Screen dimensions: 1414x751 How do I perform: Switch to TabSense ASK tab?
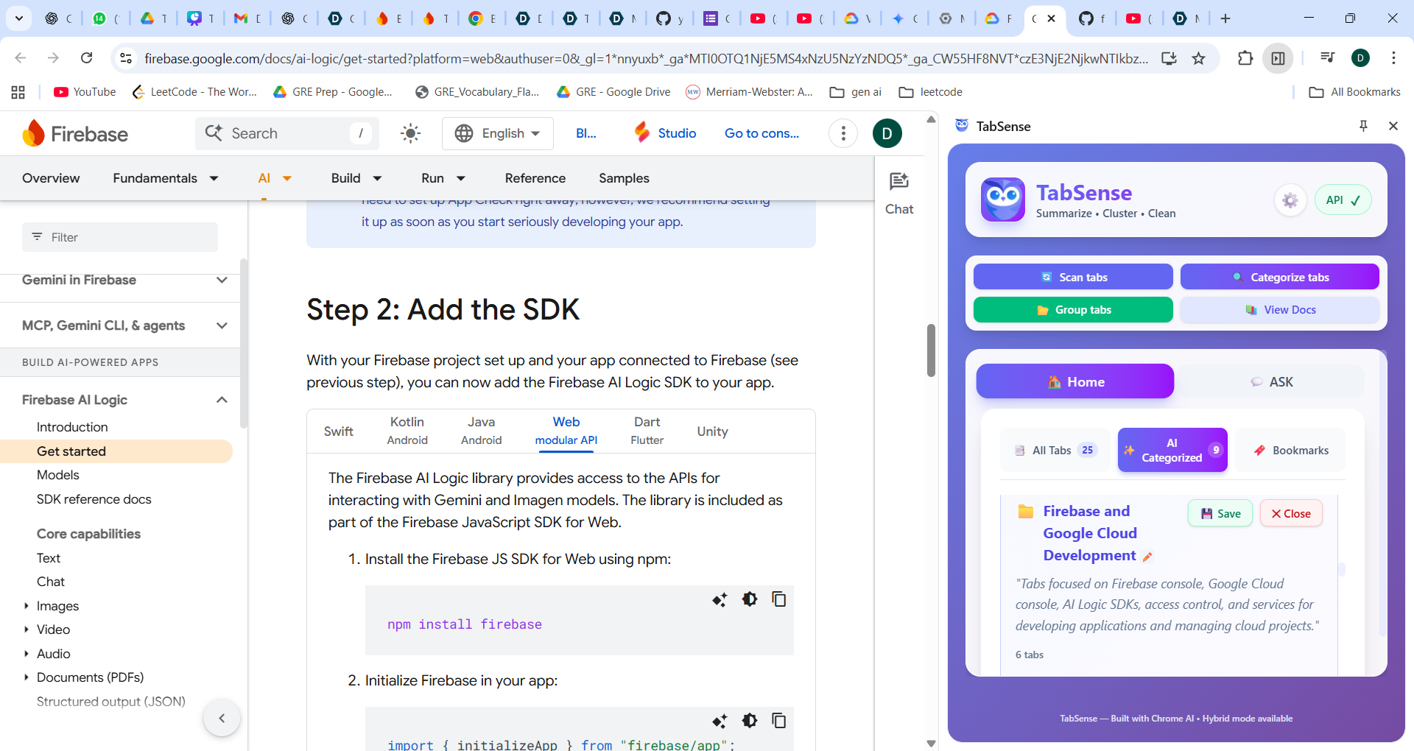coord(1272,381)
